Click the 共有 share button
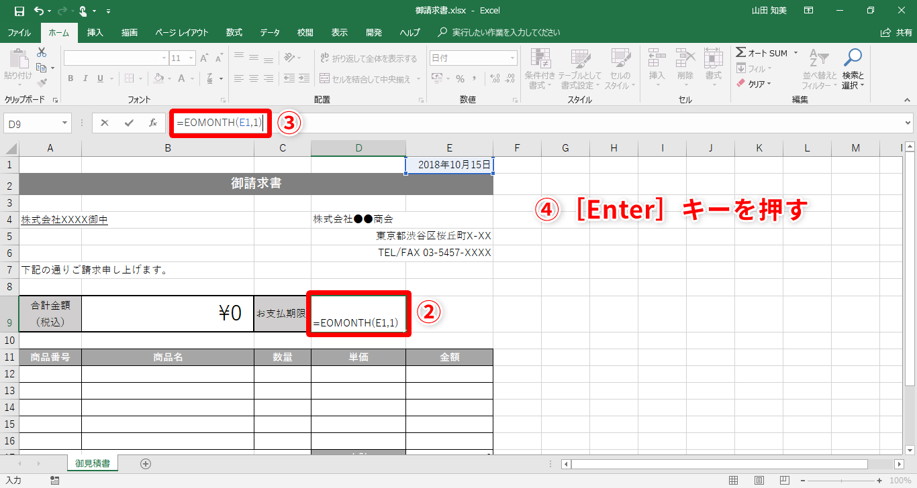917x488 pixels. coord(896,32)
